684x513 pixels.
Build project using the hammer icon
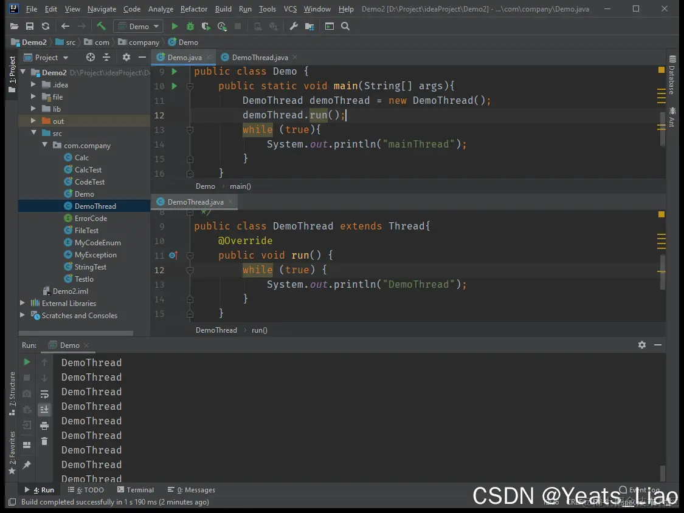(101, 27)
